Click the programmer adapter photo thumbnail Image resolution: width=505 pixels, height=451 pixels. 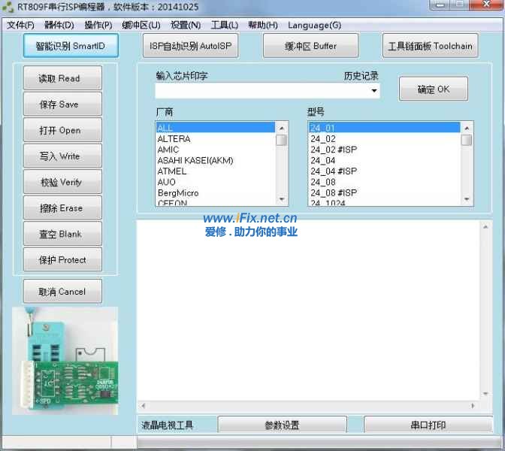point(65,361)
